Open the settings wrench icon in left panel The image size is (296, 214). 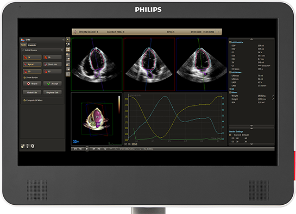(23, 146)
